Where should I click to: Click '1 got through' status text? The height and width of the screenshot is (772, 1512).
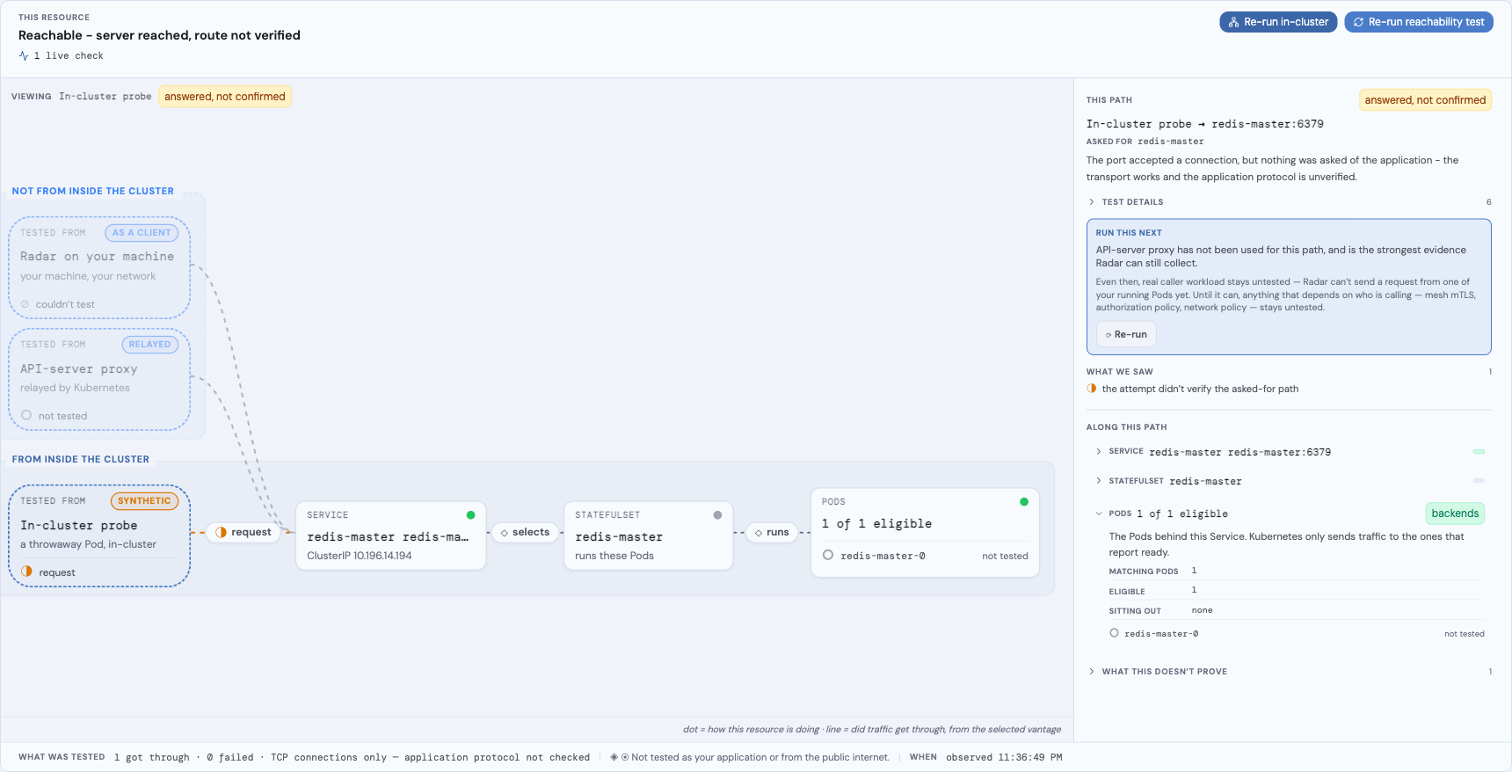pos(151,757)
